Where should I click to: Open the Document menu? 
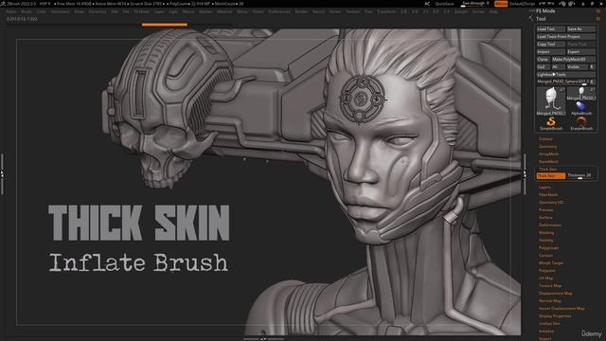(61, 11)
